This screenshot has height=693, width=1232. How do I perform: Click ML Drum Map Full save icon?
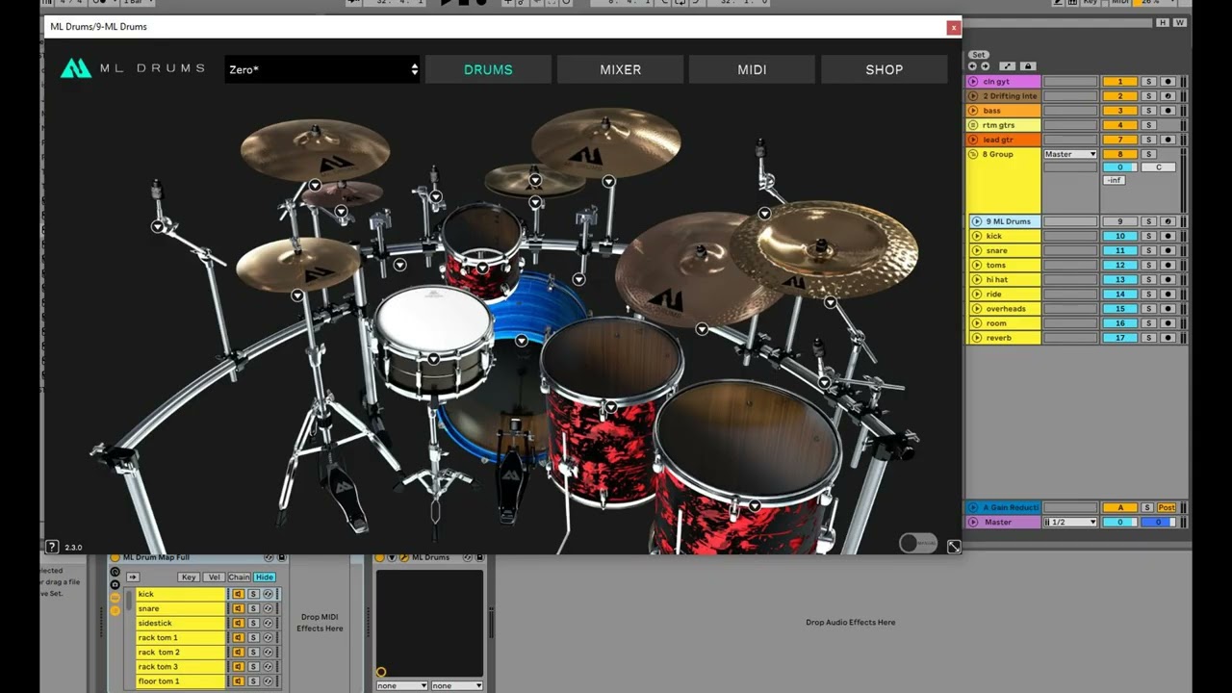282,557
